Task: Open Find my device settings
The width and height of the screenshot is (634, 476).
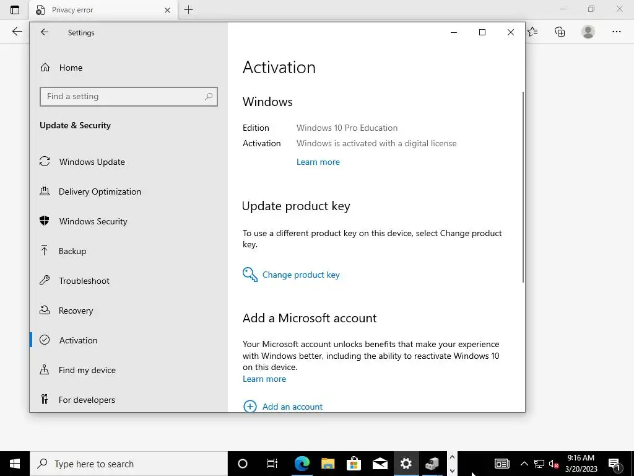Action: click(x=87, y=370)
